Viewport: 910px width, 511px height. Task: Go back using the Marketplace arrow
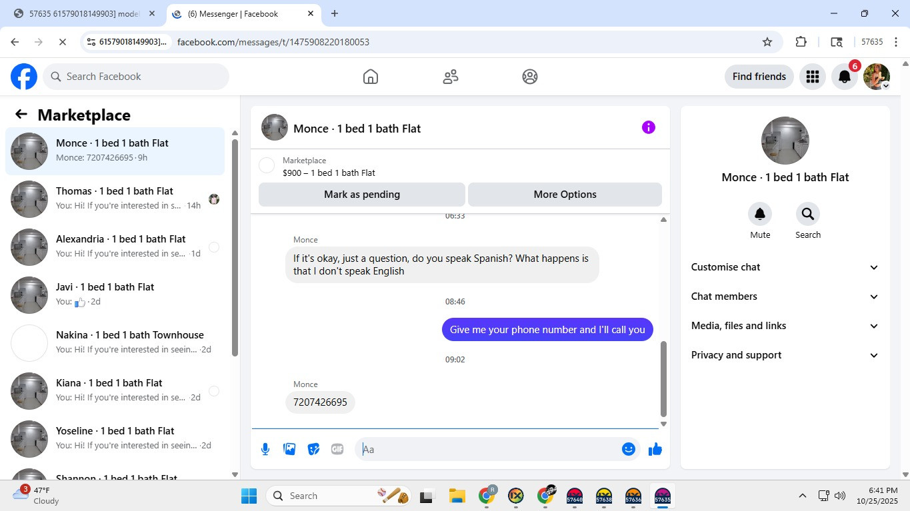pyautogui.click(x=21, y=115)
